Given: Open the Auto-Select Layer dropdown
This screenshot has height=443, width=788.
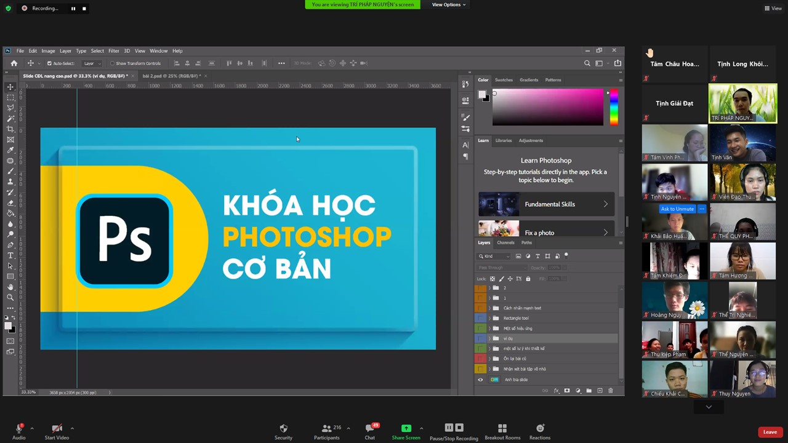Looking at the screenshot, I should (92, 63).
